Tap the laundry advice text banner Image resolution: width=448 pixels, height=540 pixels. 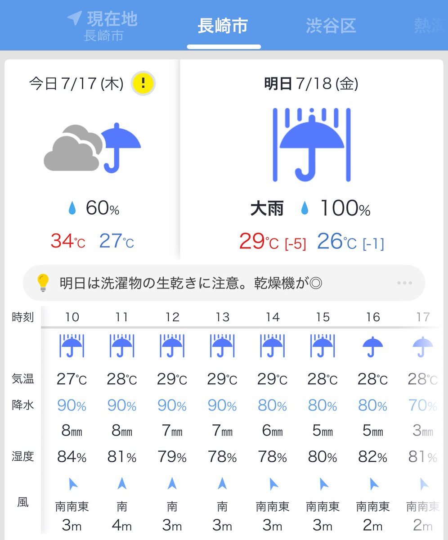coord(224,283)
